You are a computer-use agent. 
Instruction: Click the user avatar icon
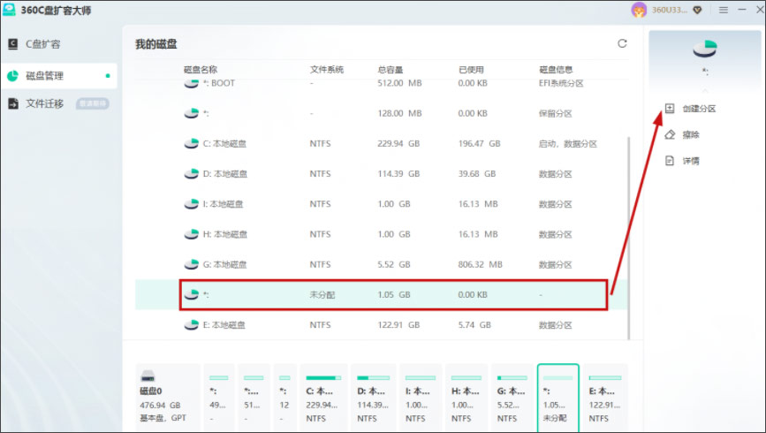(639, 10)
